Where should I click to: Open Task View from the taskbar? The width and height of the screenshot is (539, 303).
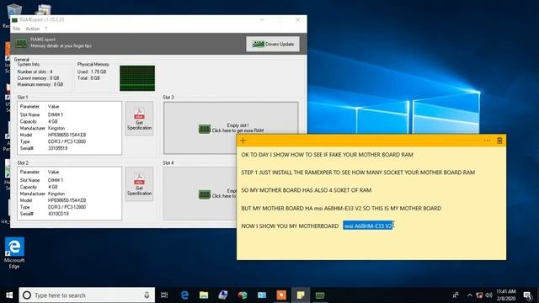pos(164,295)
